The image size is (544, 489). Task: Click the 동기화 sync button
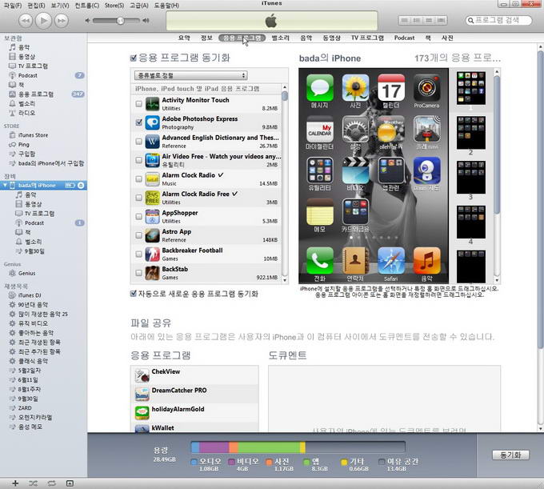pyautogui.click(x=510, y=455)
